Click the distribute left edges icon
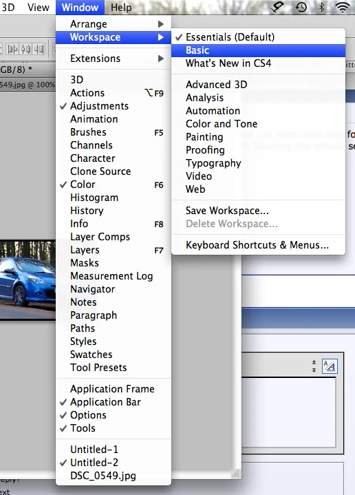This screenshot has height=495, width=355. tap(13, 50)
